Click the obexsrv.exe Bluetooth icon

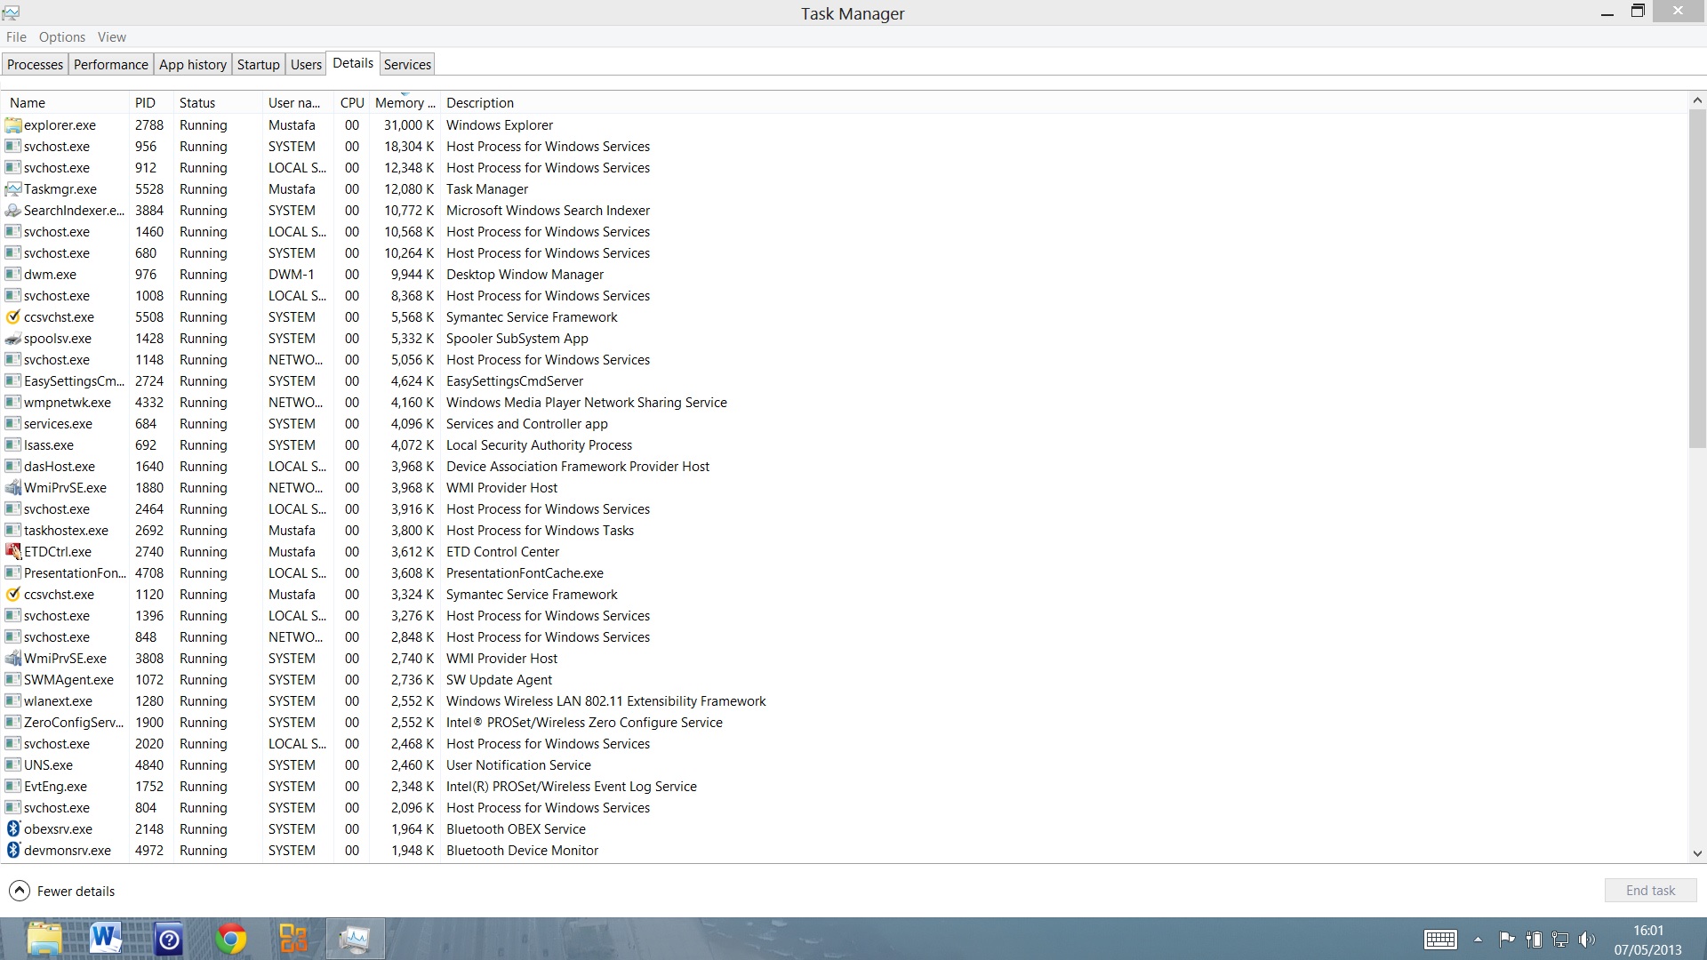coord(12,829)
